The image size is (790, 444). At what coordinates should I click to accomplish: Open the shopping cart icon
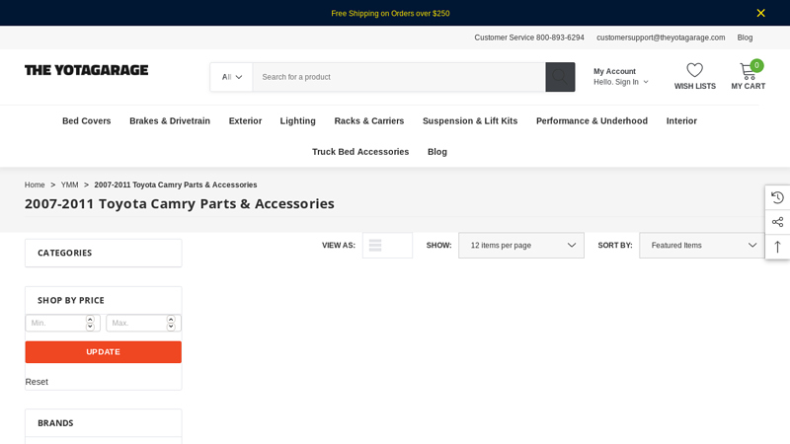748,71
